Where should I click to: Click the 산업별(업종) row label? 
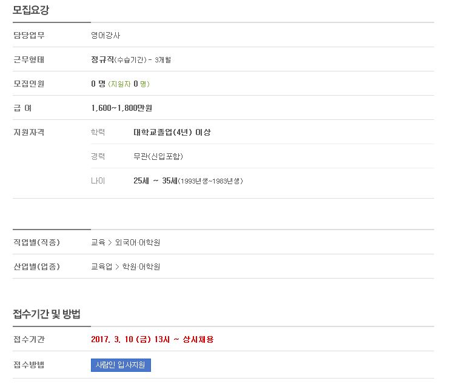click(36, 266)
